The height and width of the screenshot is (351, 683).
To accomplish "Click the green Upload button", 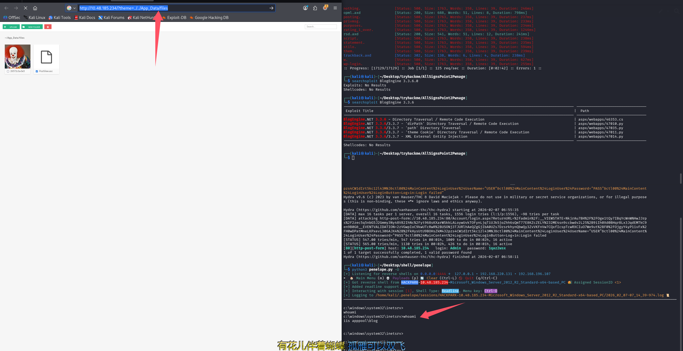I will pyautogui.click(x=11, y=27).
